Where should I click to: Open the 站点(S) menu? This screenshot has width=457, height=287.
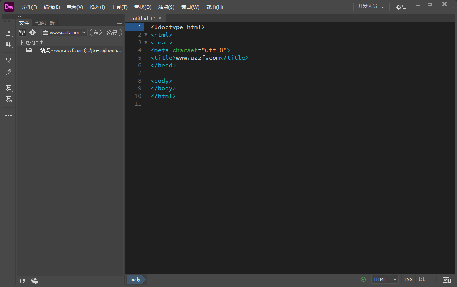click(x=166, y=7)
